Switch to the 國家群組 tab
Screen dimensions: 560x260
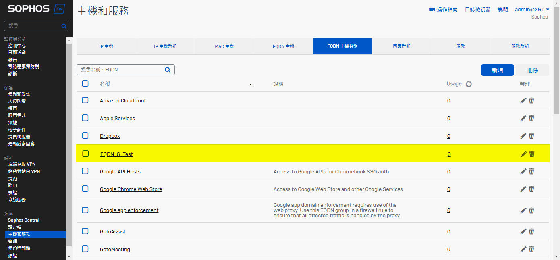pos(402,46)
